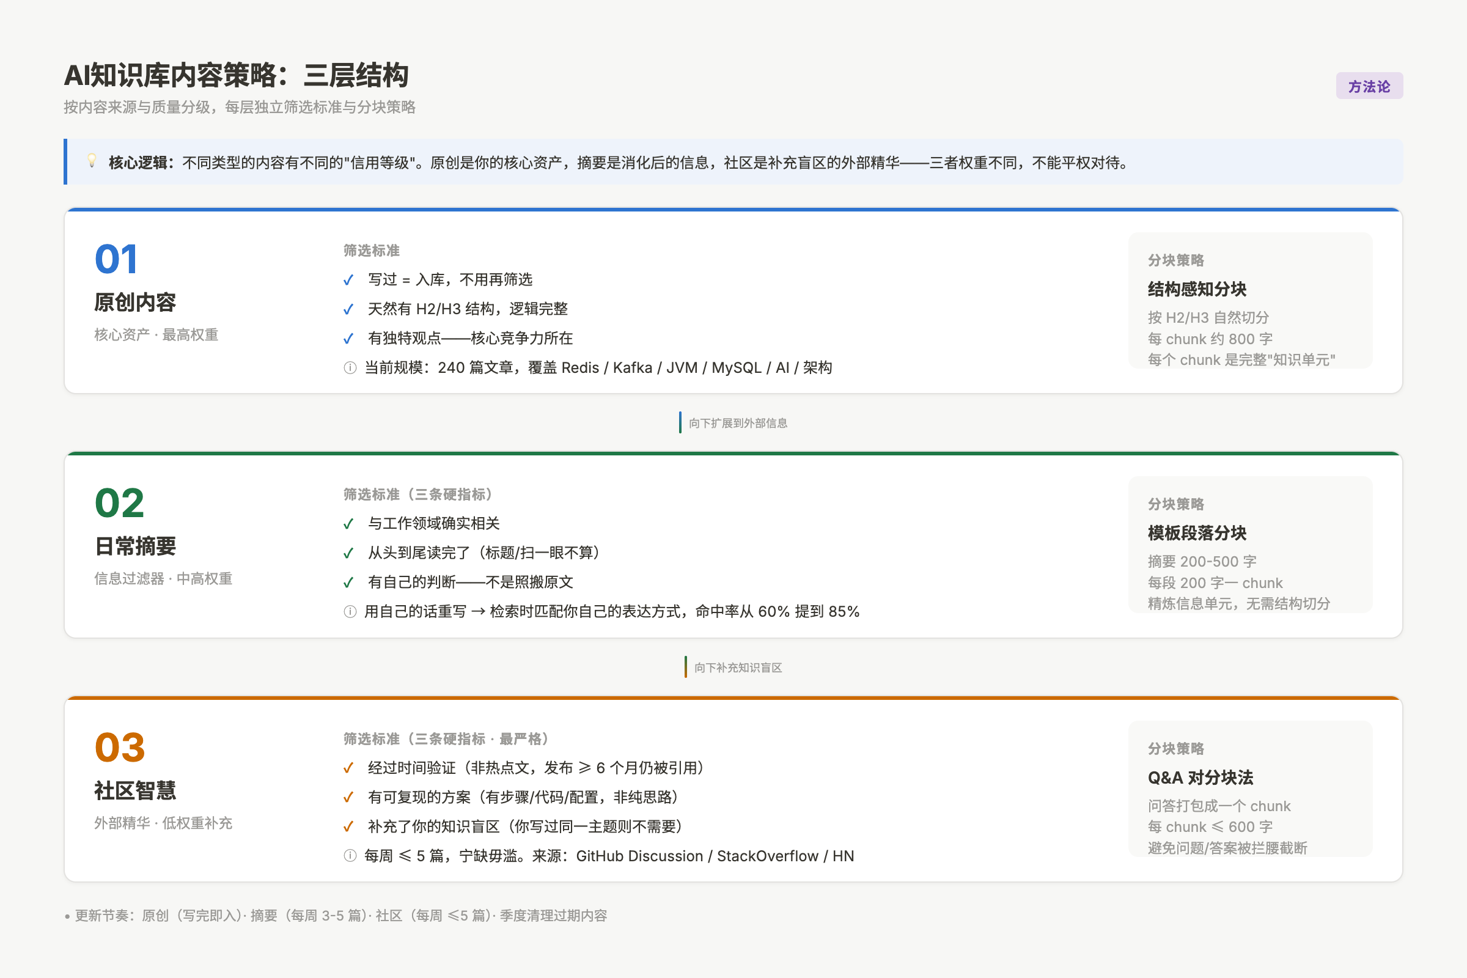Click the 原创内容 heading
1467x978 pixels.
click(134, 303)
